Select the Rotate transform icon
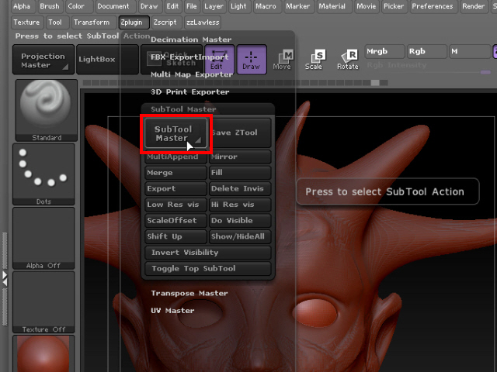 tap(348, 60)
